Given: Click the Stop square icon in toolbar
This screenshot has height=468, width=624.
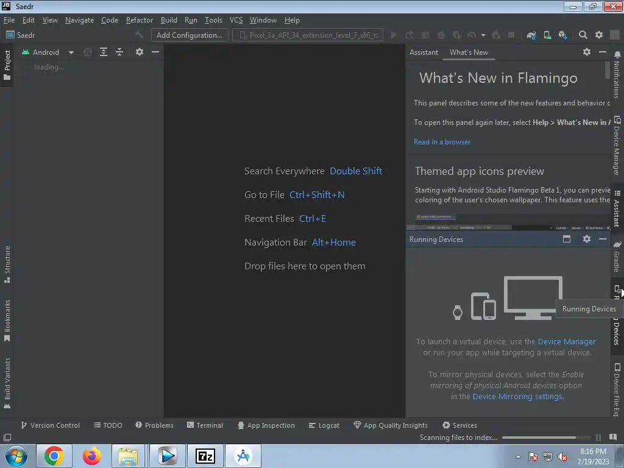Looking at the screenshot, I should pyautogui.click(x=511, y=35).
